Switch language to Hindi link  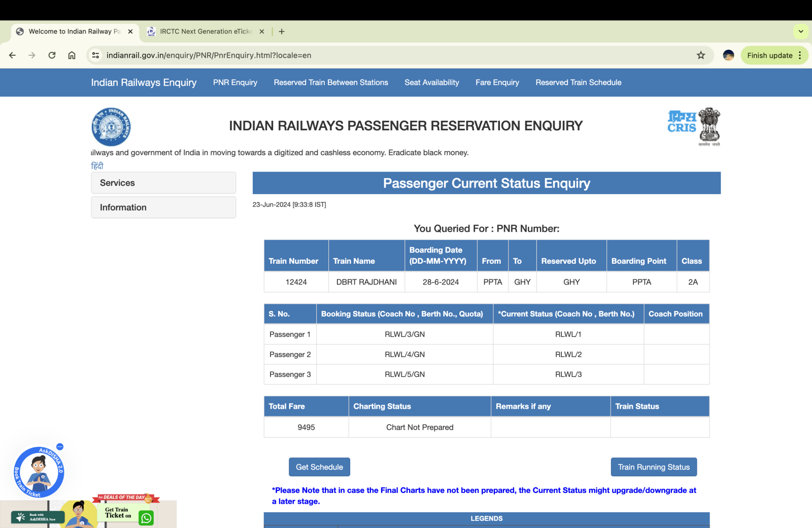coord(97,166)
